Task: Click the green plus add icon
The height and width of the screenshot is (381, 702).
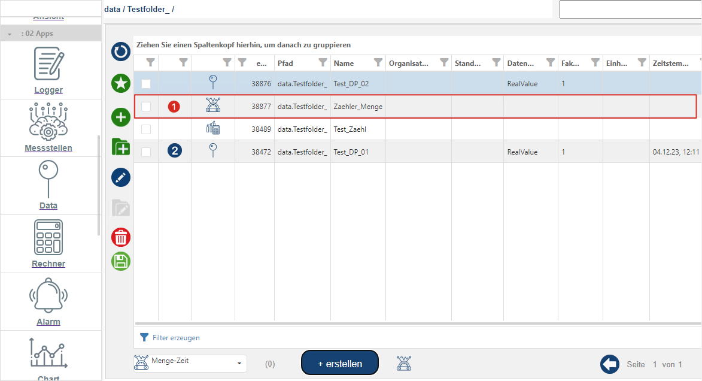Action: [121, 117]
